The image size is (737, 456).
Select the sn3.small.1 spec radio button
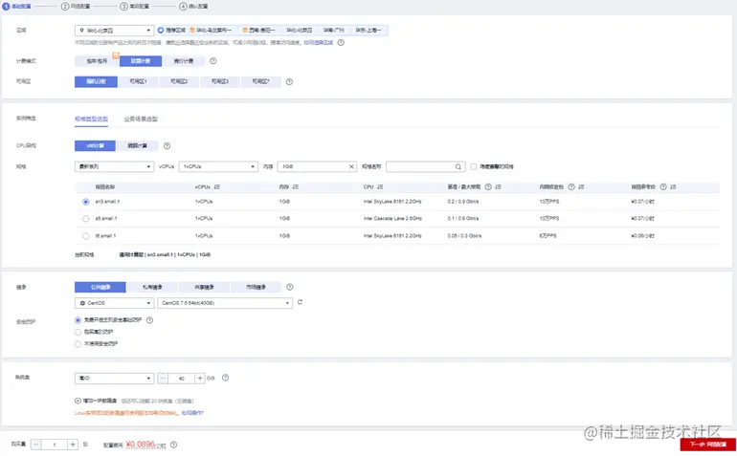[x=85, y=202]
